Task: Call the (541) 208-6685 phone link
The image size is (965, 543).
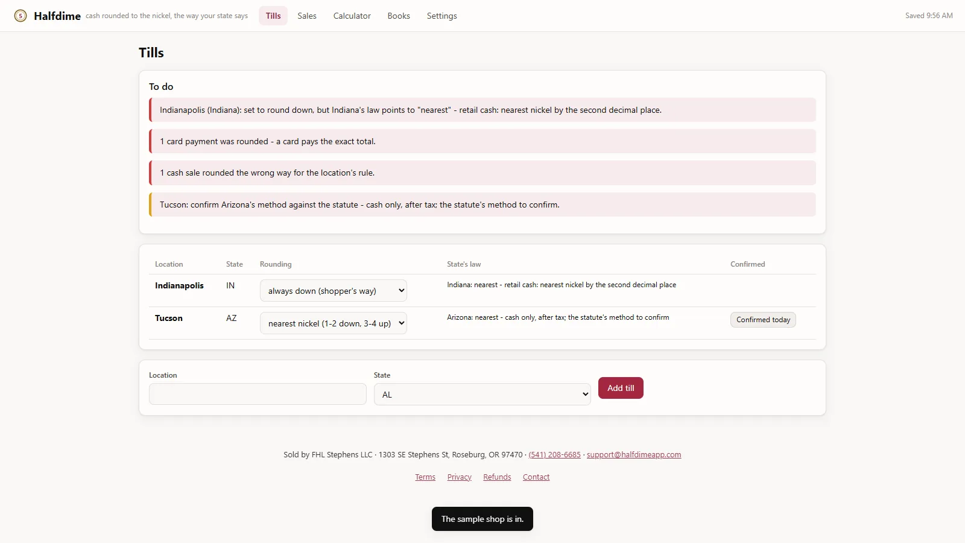Action: (555, 455)
